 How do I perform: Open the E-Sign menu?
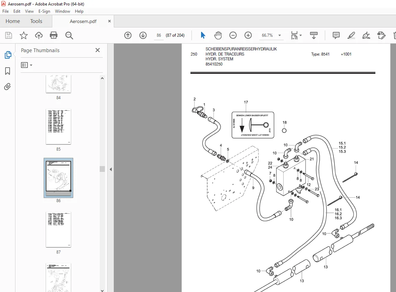[44, 11]
